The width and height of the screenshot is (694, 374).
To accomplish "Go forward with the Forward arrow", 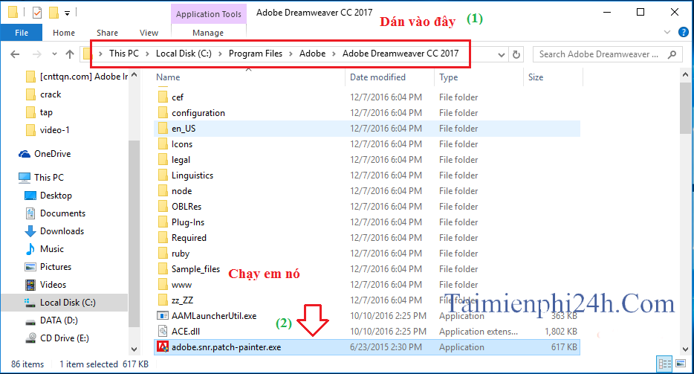I will click(x=37, y=54).
